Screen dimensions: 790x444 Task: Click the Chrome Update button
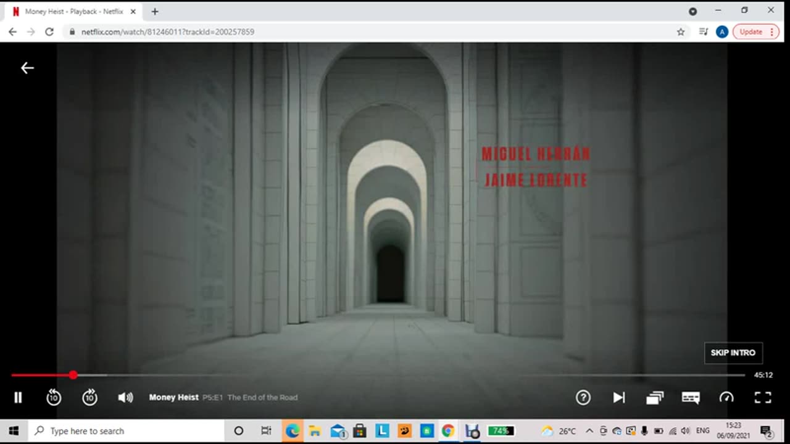(756, 31)
